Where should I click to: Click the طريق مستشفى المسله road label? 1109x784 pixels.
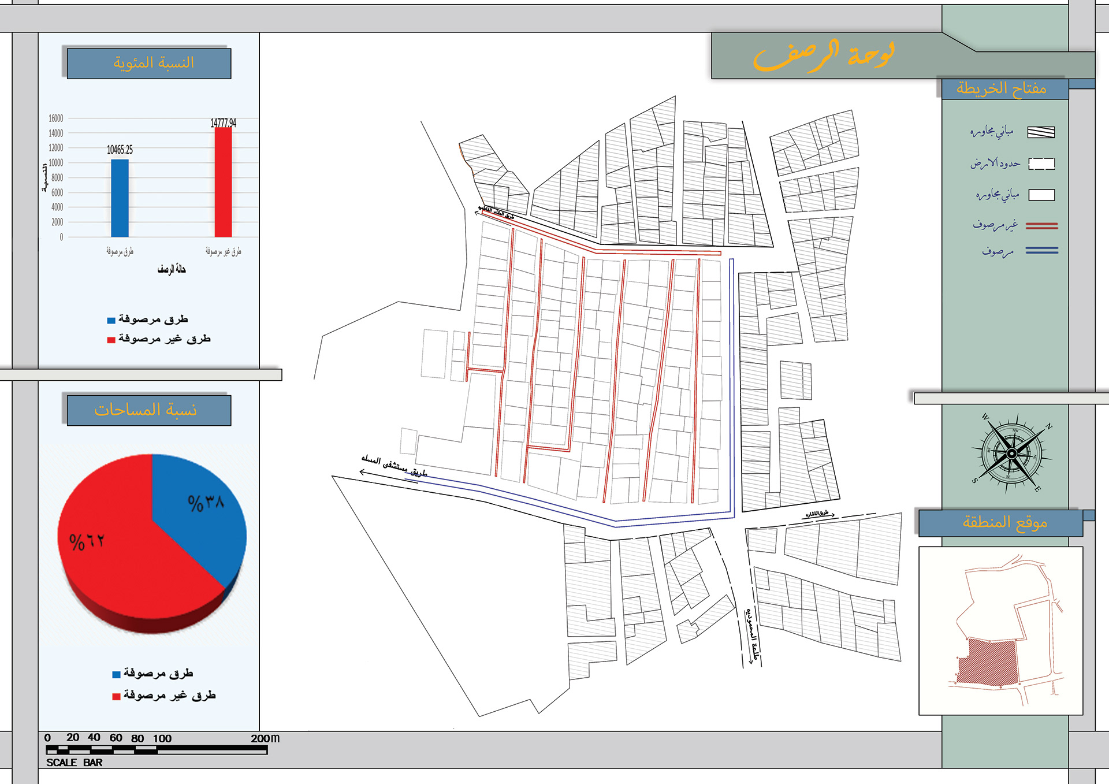point(395,466)
